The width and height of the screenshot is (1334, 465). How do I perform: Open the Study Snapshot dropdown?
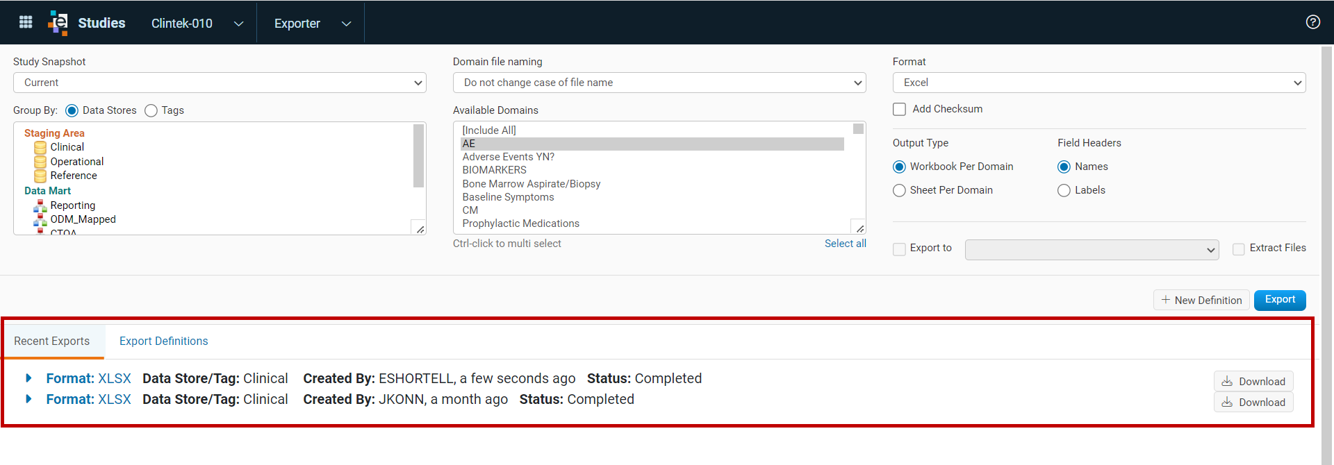(220, 83)
